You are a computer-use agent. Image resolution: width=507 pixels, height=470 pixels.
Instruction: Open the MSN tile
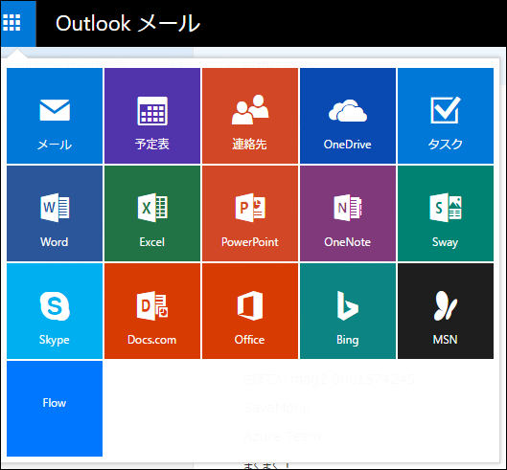(x=446, y=311)
